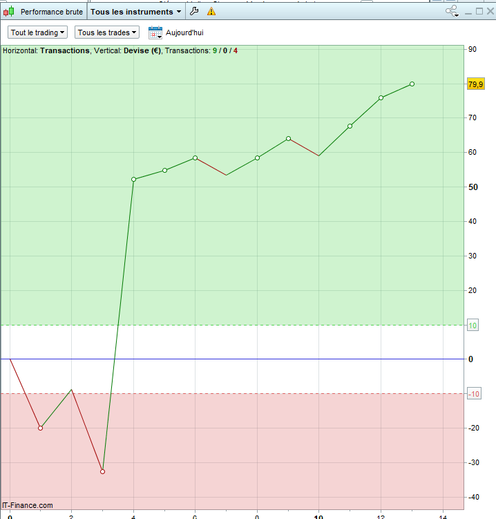This screenshot has width=496, height=519.
Task: Click the red -10 threshold label
Action: [x=474, y=393]
